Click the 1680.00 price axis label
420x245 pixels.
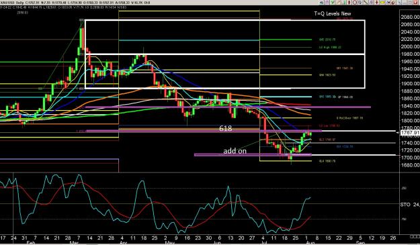(410, 165)
